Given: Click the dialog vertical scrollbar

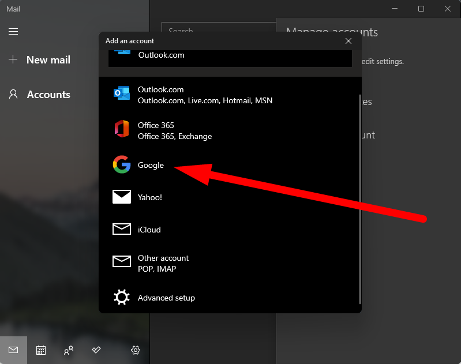Looking at the screenshot, I should [x=360, y=199].
